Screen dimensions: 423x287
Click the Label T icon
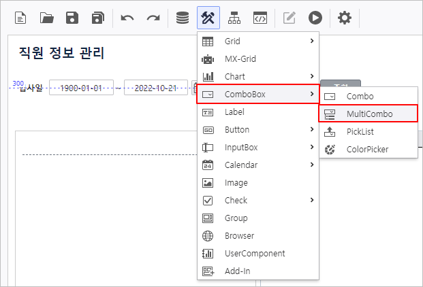[x=208, y=112]
